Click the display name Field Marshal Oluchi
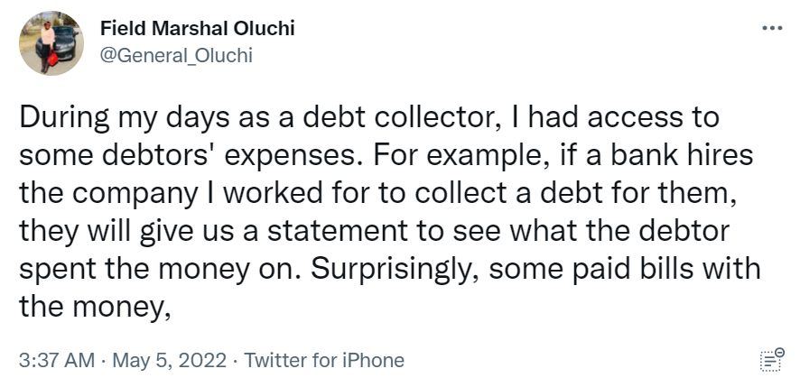800x387 pixels. coord(197,29)
